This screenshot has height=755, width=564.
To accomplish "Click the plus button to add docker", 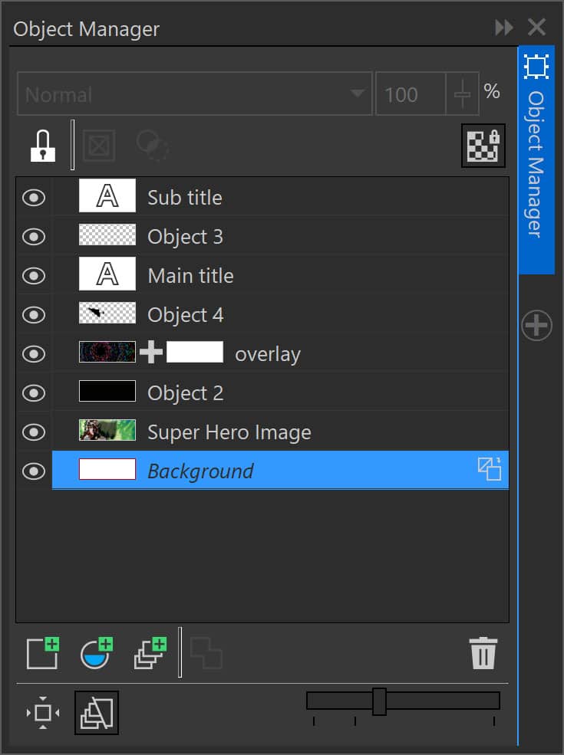I will click(x=536, y=326).
